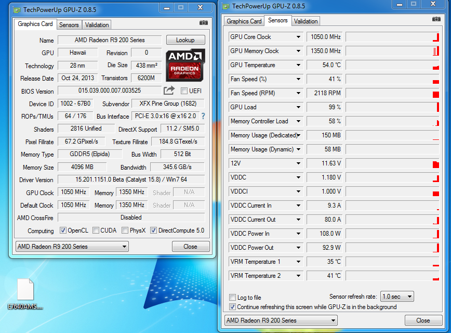Click the Bus Interface question mark help icon
Image resolution: width=451 pixels, height=333 pixels.
pos(203,116)
